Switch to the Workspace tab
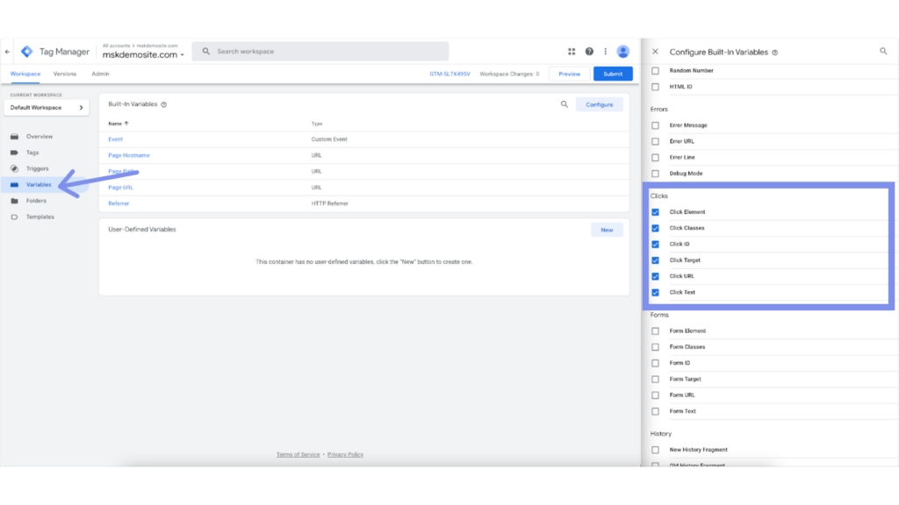899x505 pixels. click(25, 74)
